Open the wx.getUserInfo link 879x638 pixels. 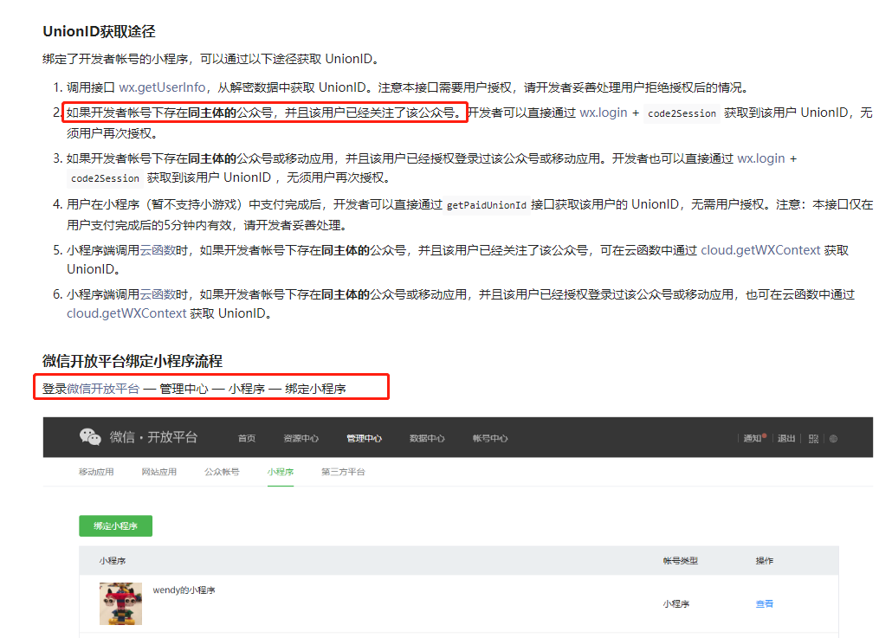(x=162, y=87)
